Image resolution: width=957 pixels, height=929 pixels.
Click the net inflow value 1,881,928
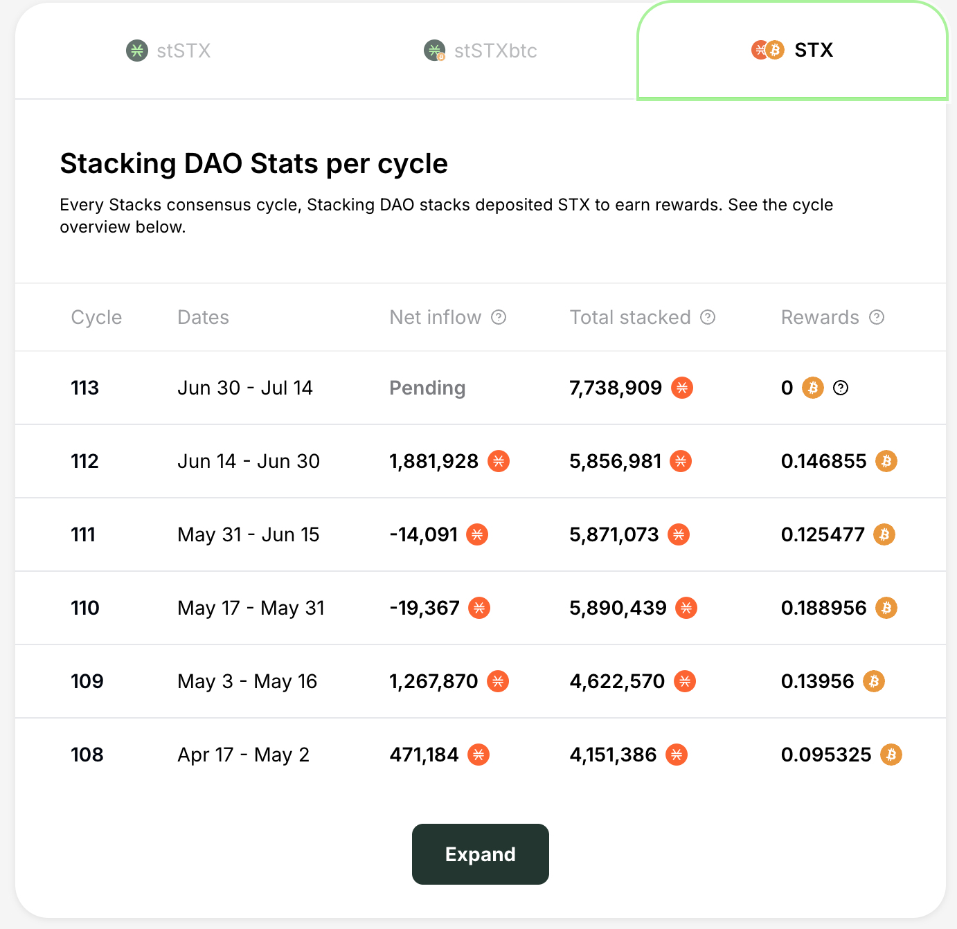434,461
